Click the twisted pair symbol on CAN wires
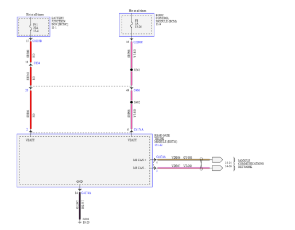The image size is (295, 230). (x=201, y=164)
